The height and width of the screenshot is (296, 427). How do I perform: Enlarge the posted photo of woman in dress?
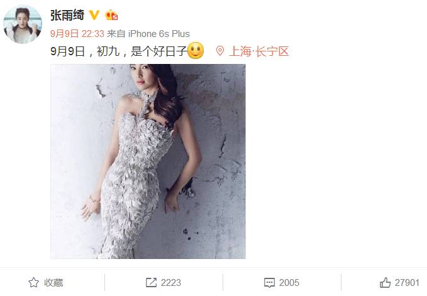(148, 161)
